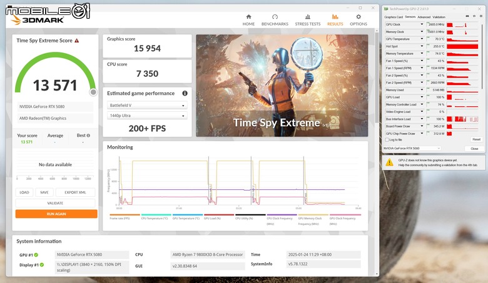
Task: Click the Close button in GPU-Z
Action: click(x=474, y=149)
